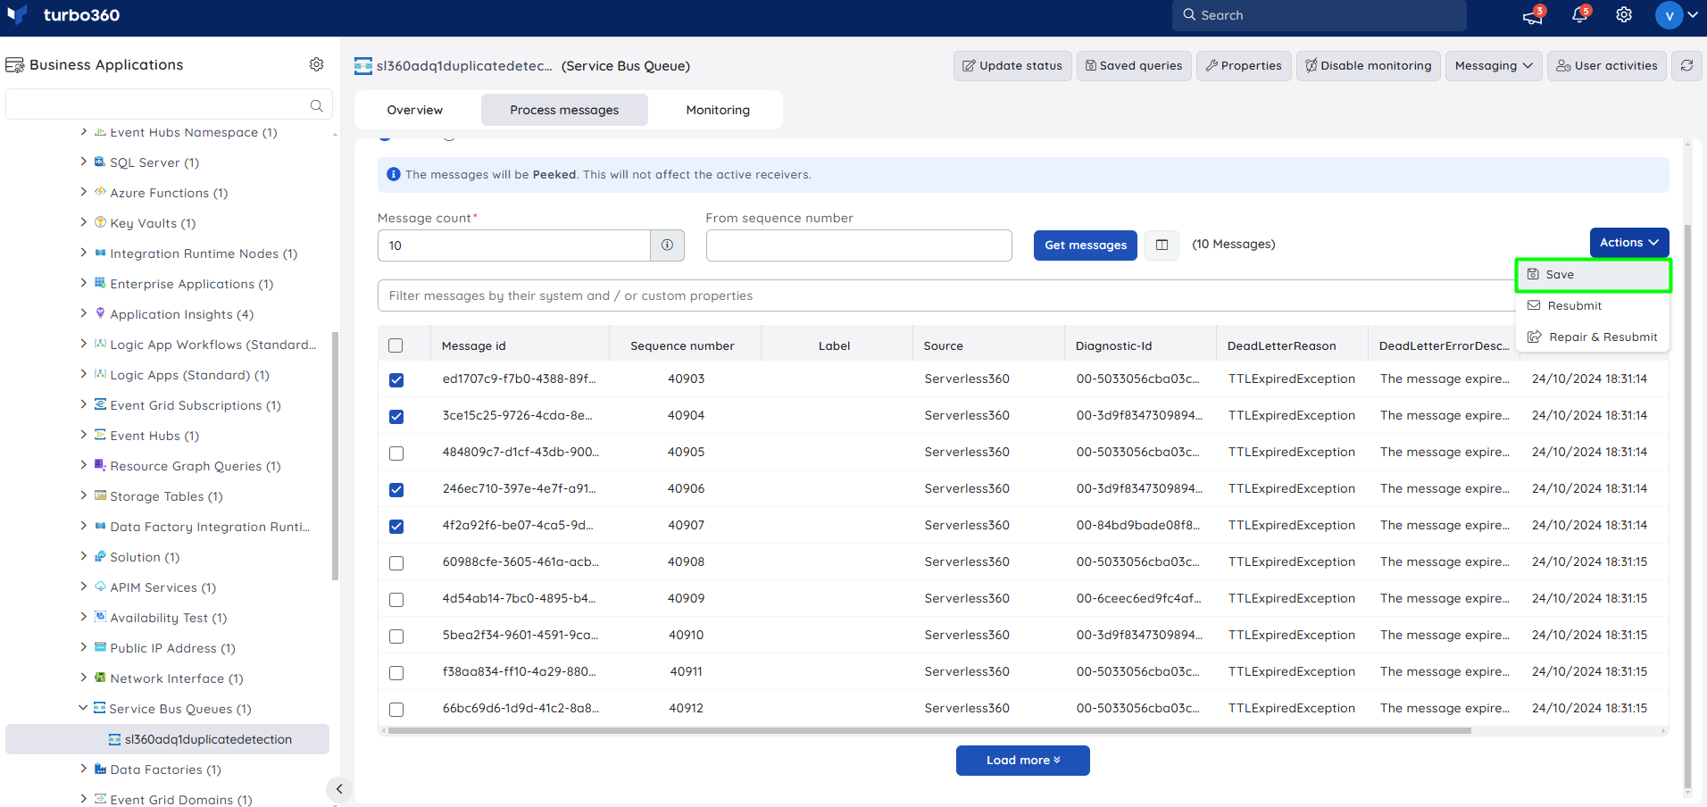Click the turbo360 logo icon
The width and height of the screenshot is (1707, 807).
[18, 14]
